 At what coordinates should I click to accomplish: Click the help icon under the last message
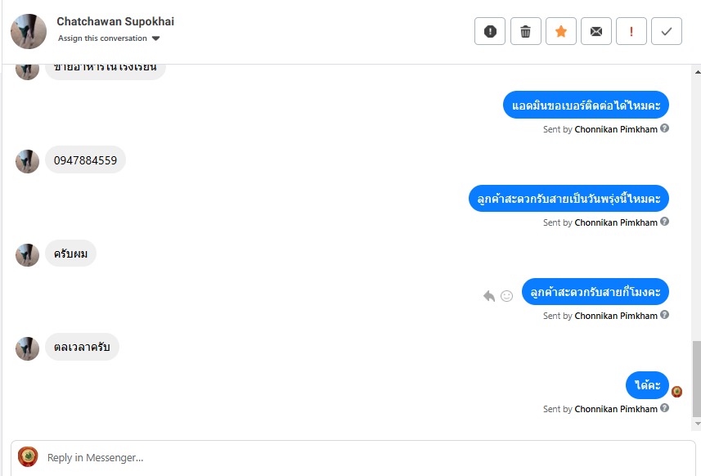coord(665,408)
